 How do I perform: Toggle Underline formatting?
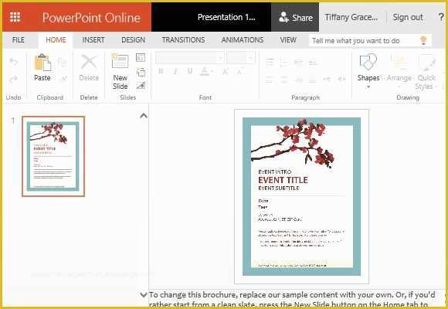point(190,71)
